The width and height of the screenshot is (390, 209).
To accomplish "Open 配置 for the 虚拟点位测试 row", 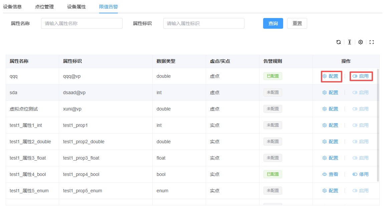I will pyautogui.click(x=331, y=109).
